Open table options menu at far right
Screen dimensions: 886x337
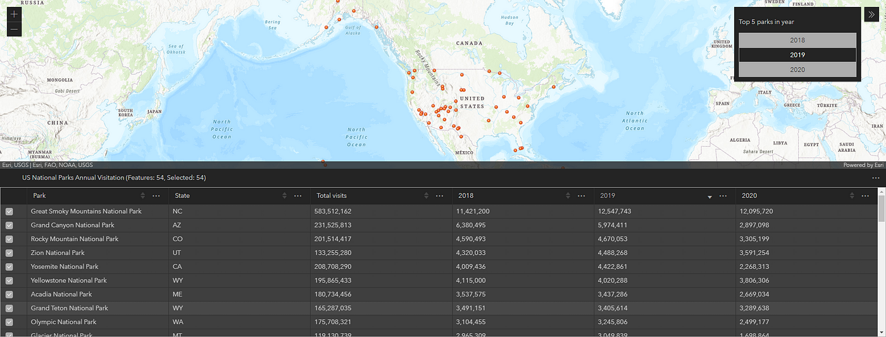click(876, 178)
